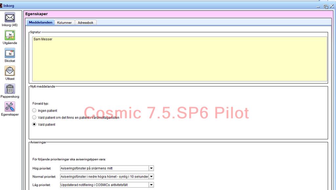Open the Utkast drafts icon
This screenshot has height=190, width=336.
point(10,71)
